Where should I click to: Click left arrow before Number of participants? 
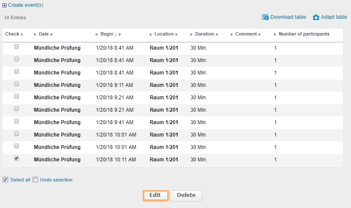275,34
